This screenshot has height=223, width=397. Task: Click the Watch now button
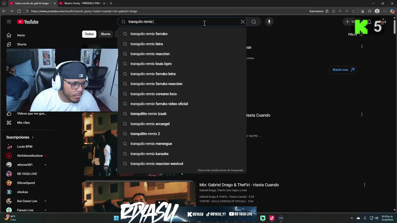tap(343, 70)
